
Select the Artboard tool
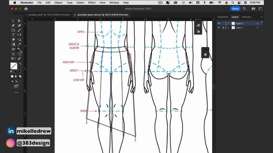click(x=13, y=54)
